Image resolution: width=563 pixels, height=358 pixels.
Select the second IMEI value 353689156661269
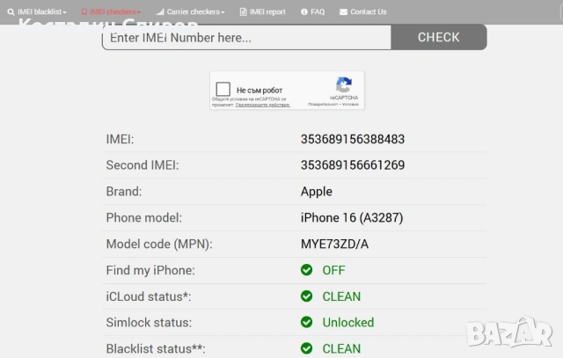pos(353,165)
